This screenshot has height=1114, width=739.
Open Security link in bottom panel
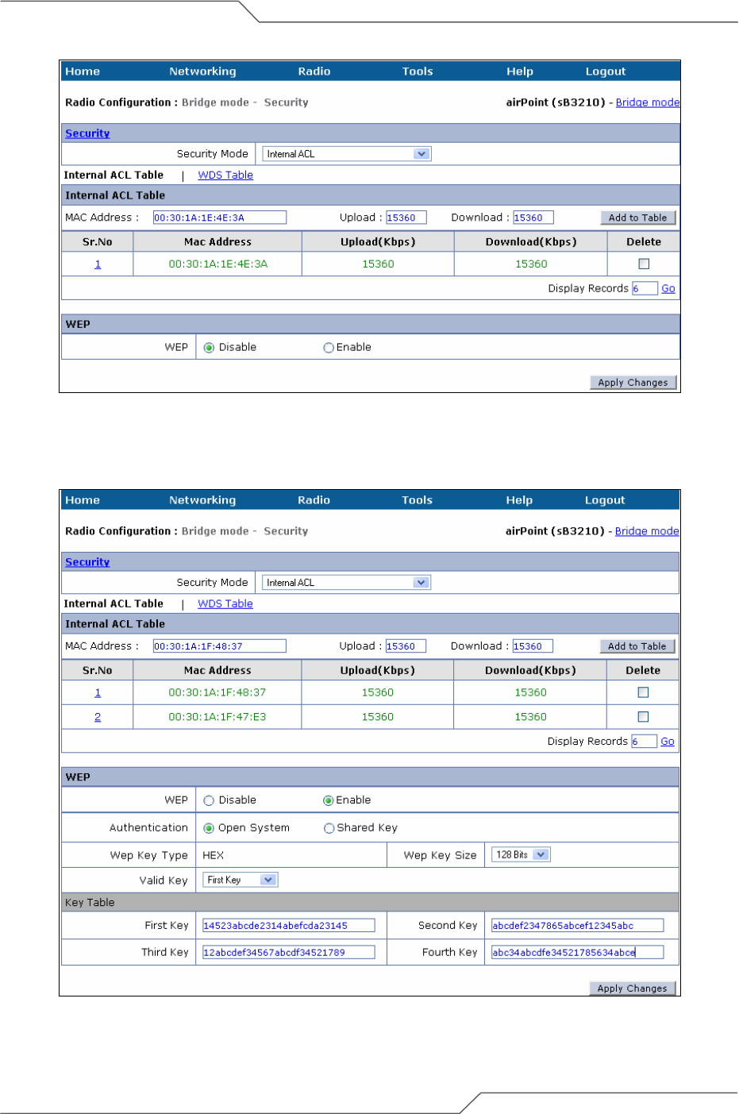(x=87, y=562)
